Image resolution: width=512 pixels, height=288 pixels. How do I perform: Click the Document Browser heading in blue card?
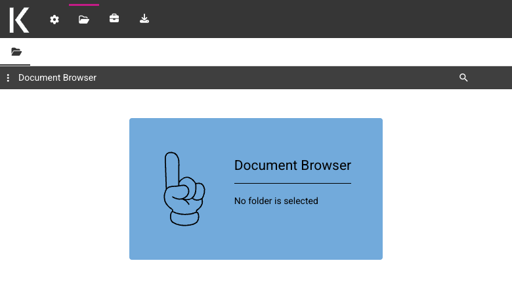293,165
